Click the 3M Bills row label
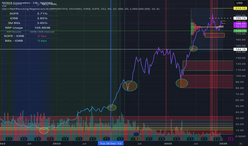Viewport: 248px width, 146px height. coord(14,23)
